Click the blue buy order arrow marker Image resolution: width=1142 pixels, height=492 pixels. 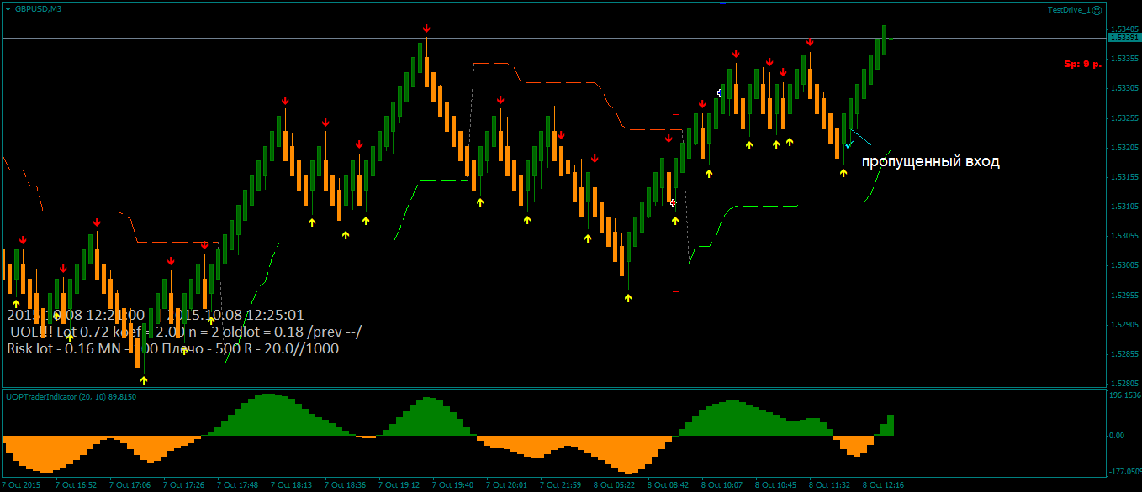click(x=719, y=92)
